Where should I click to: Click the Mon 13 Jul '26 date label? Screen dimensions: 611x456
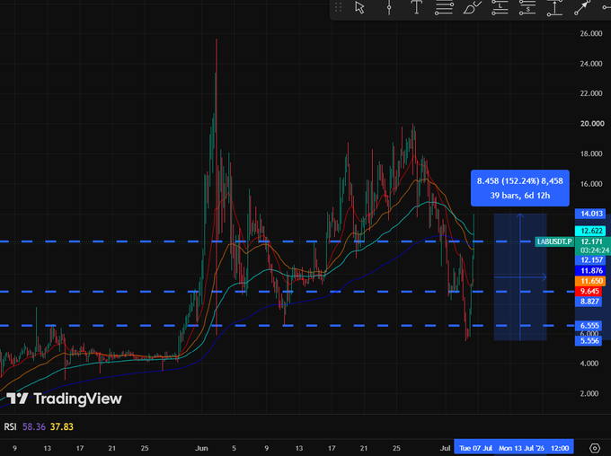coord(521,448)
